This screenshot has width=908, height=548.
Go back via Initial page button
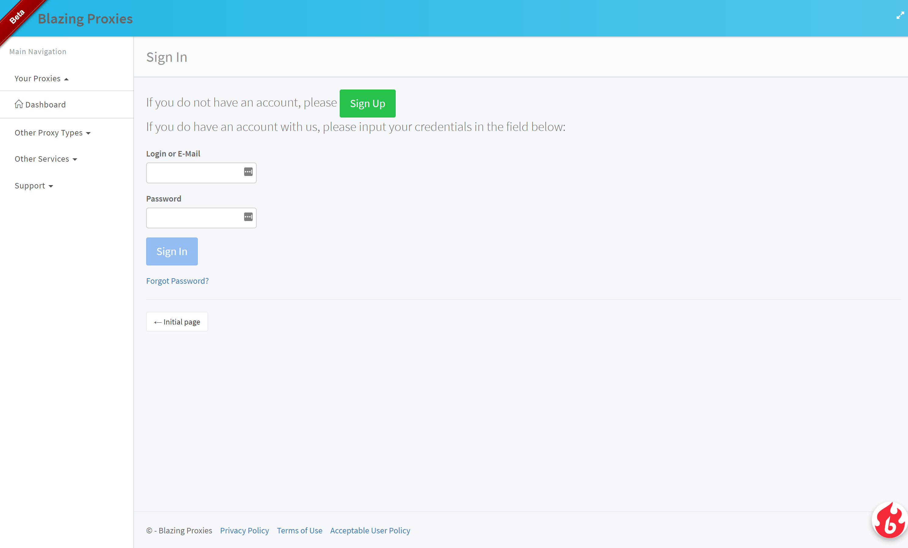click(x=177, y=322)
